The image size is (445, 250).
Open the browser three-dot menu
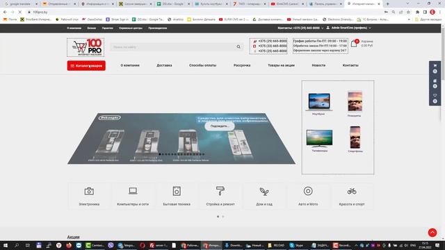(x=440, y=12)
